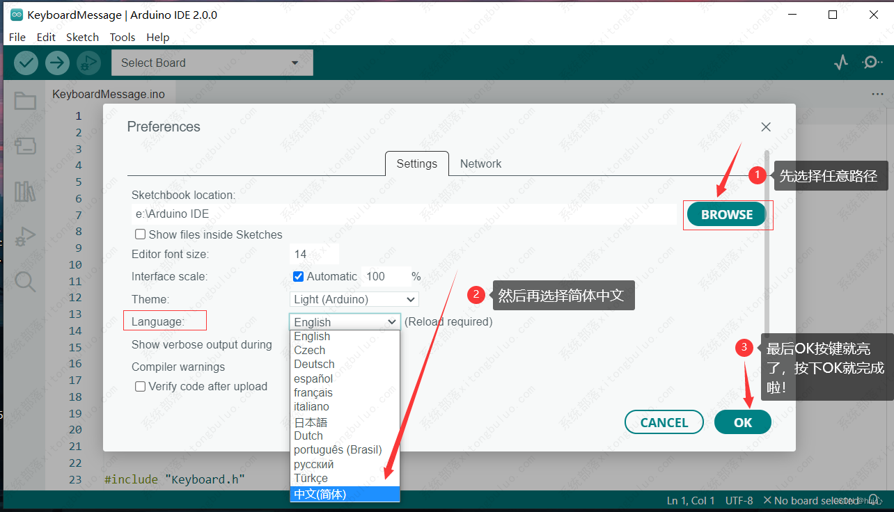Open the Serial Monitor icon
Screen dimensions: 894x512
(871, 62)
